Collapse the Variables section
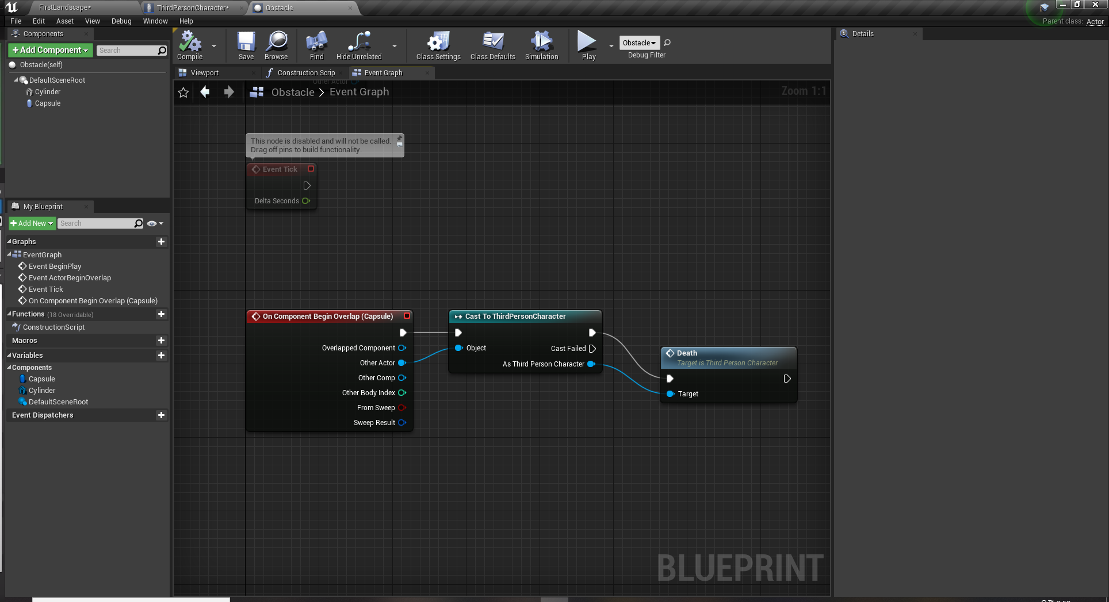 click(9, 356)
